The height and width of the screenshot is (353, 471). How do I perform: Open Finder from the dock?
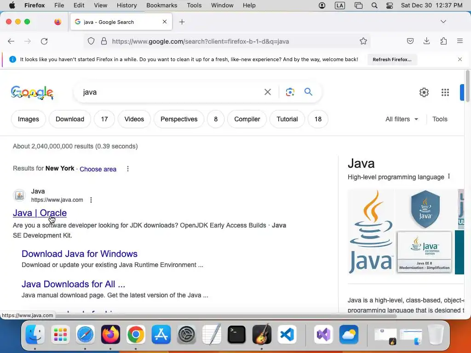(x=35, y=335)
